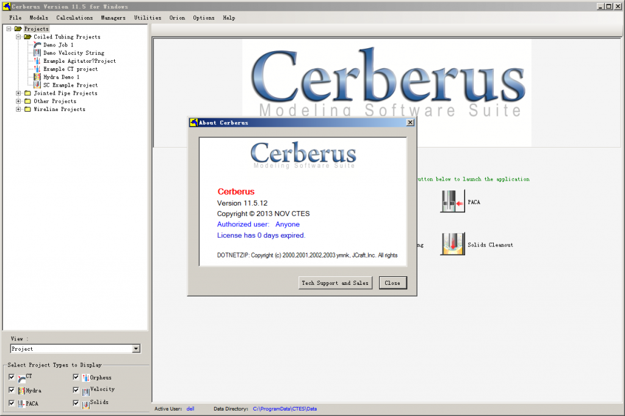
Task: Open the Options menu
Action: click(204, 18)
